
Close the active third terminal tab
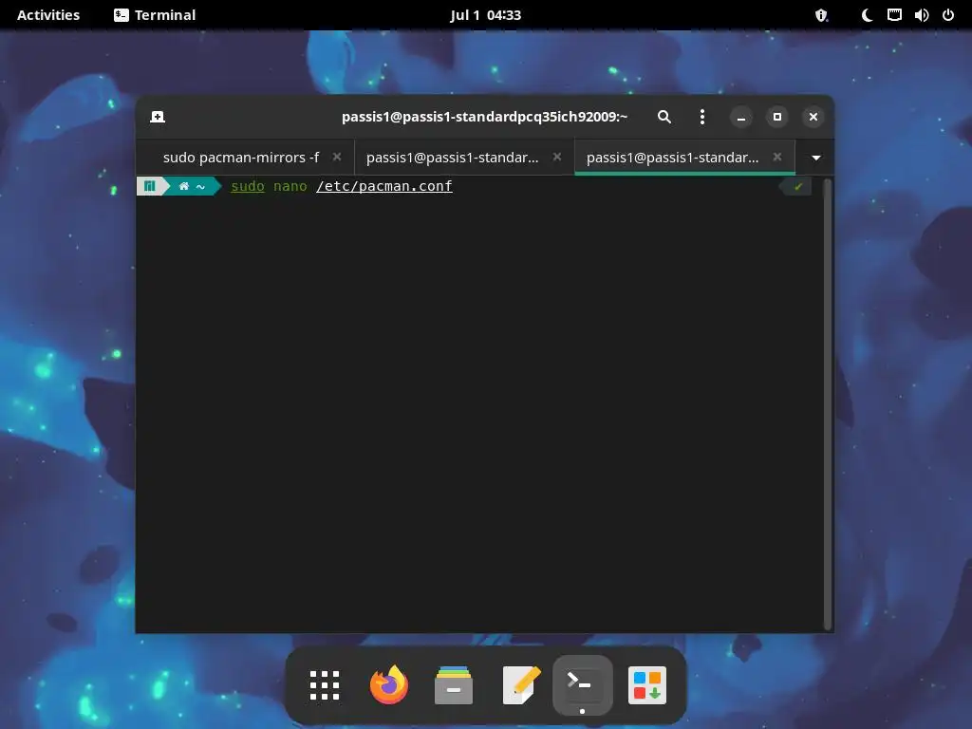pos(776,157)
